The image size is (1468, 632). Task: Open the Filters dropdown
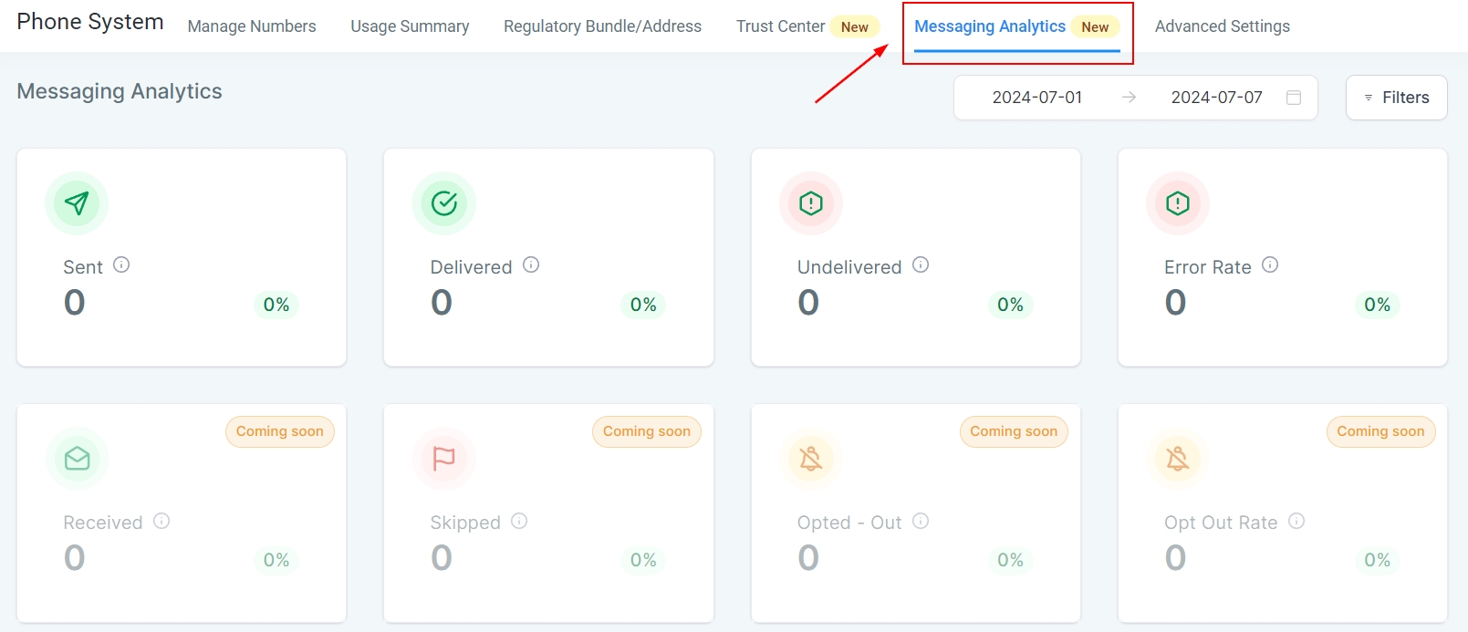click(1396, 98)
